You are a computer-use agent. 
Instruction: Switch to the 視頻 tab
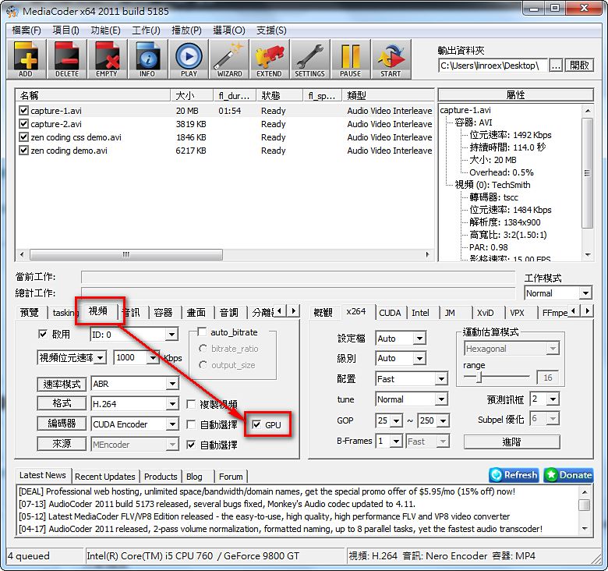(98, 311)
